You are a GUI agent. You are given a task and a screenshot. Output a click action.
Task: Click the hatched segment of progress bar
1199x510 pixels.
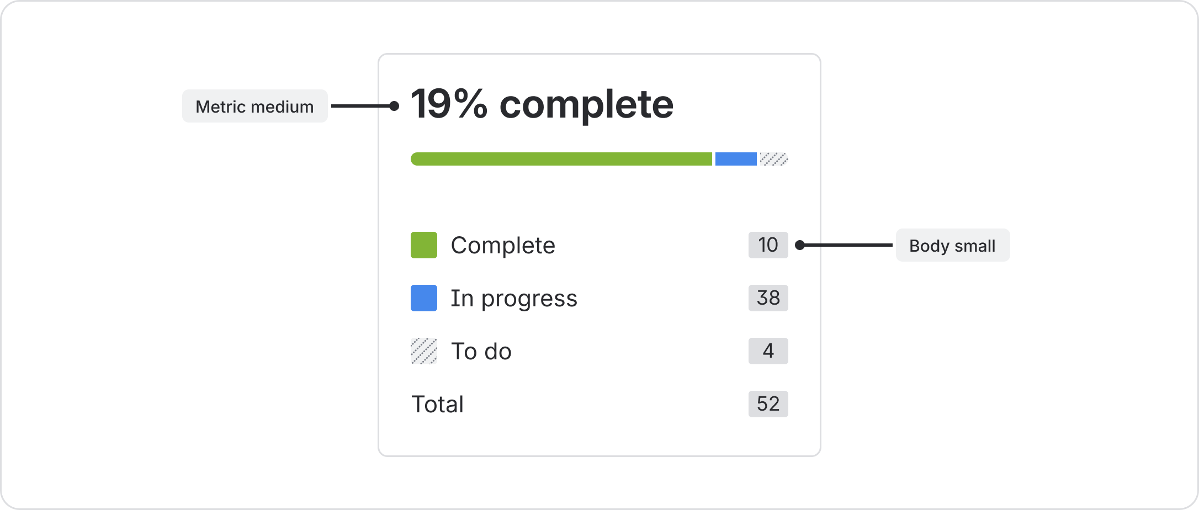[773, 159]
